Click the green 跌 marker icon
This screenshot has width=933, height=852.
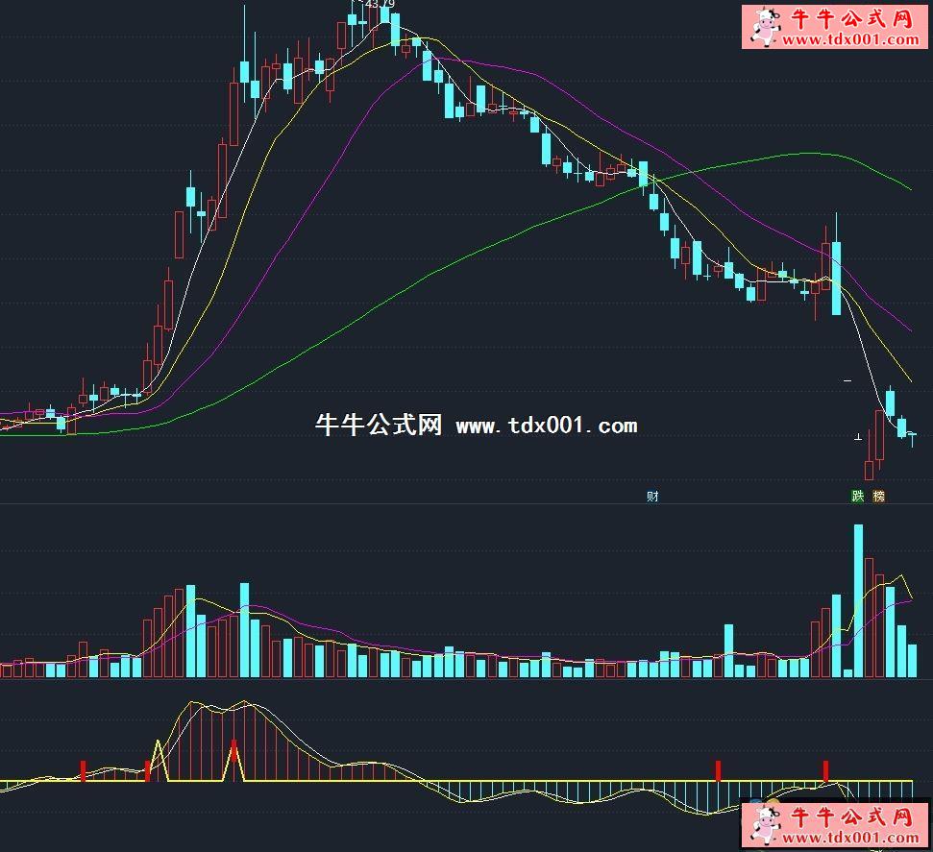(x=857, y=497)
